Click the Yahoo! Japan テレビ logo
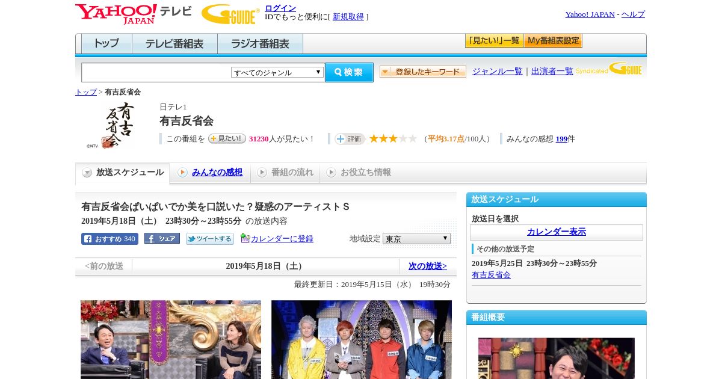Screen dimensions: 722x379 [x=133, y=14]
